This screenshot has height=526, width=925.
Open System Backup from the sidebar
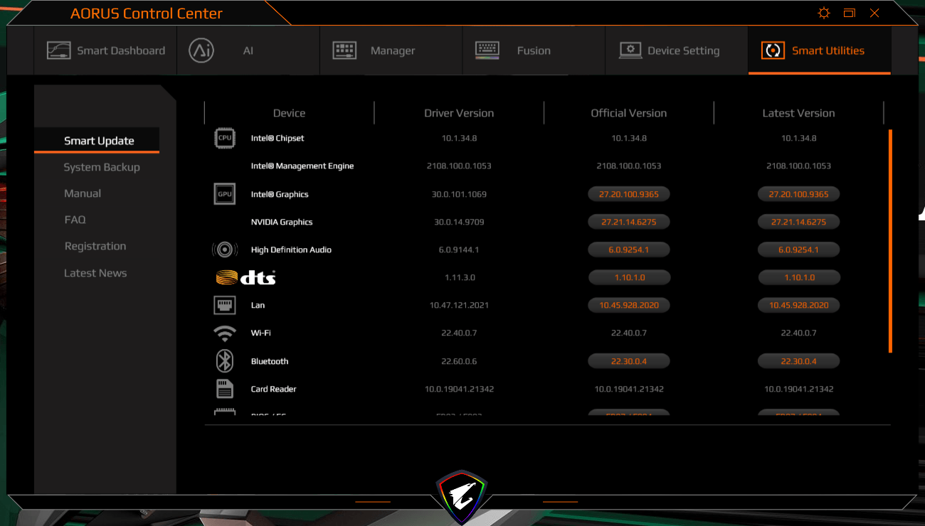tap(102, 167)
